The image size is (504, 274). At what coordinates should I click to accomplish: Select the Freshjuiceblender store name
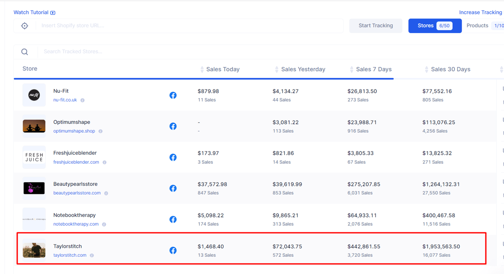point(75,153)
